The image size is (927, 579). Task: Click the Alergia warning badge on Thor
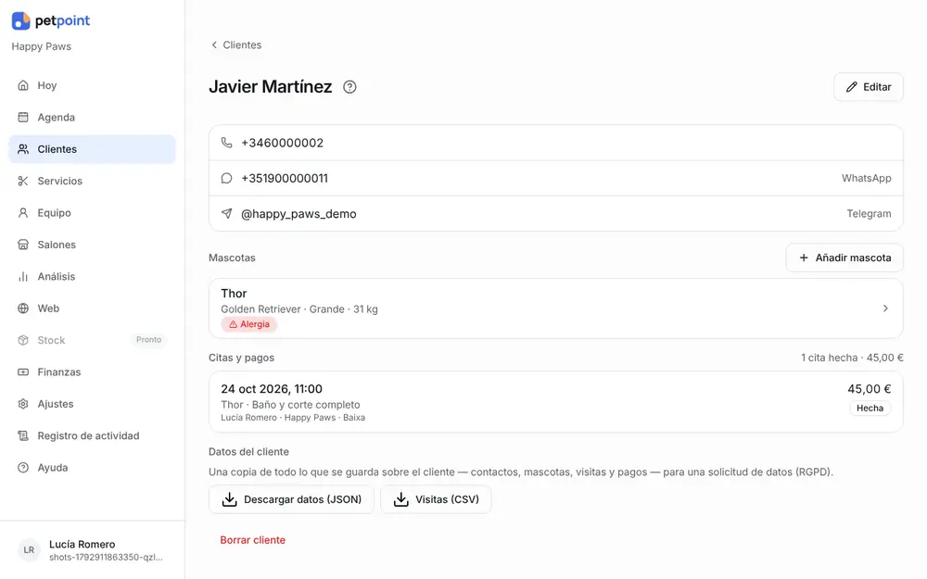[248, 324]
